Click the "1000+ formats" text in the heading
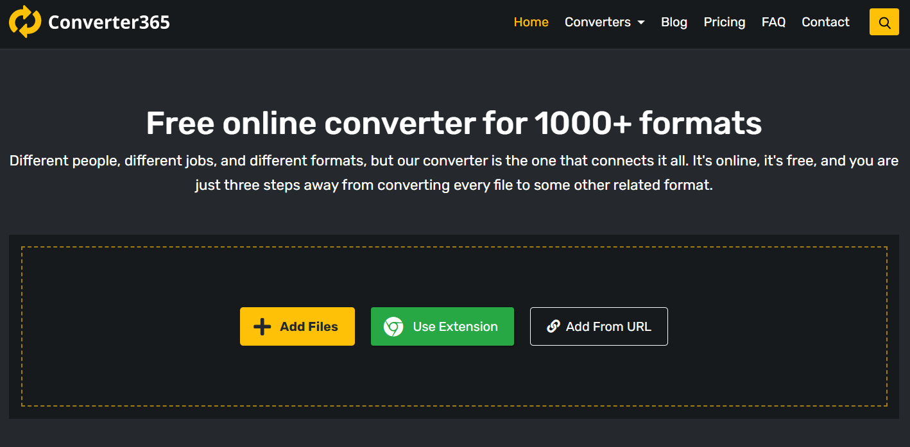Image resolution: width=910 pixels, height=447 pixels. pyautogui.click(x=648, y=123)
